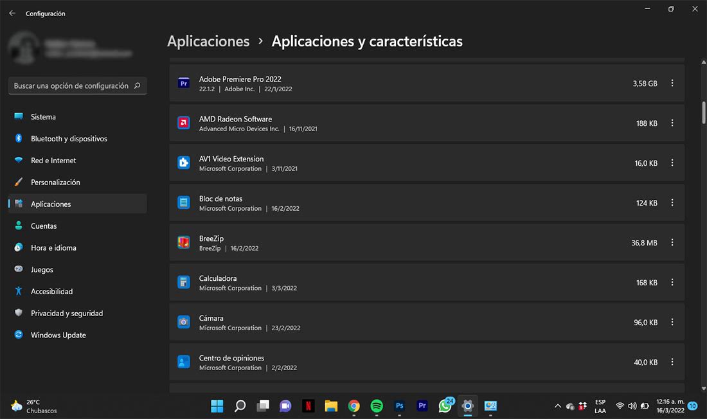Open WhatsApp from taskbar
The height and width of the screenshot is (419, 707).
[445, 406]
